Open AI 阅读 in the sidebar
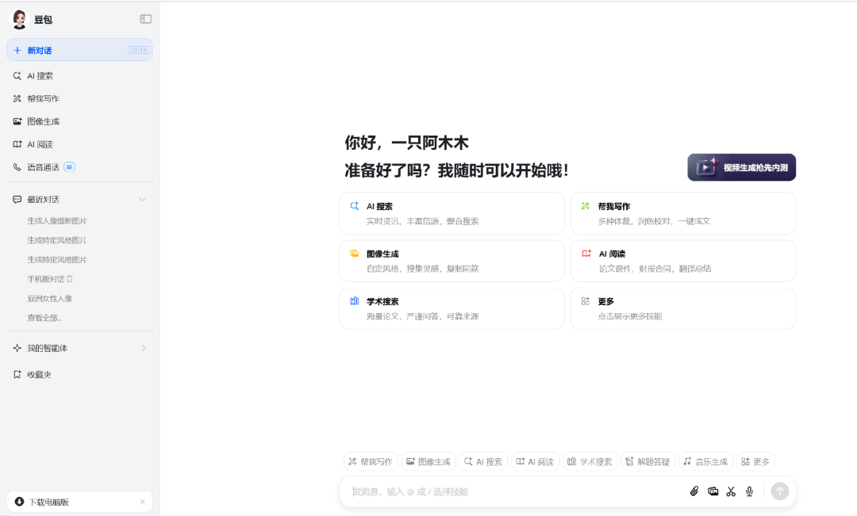The height and width of the screenshot is (516, 857). (80, 144)
